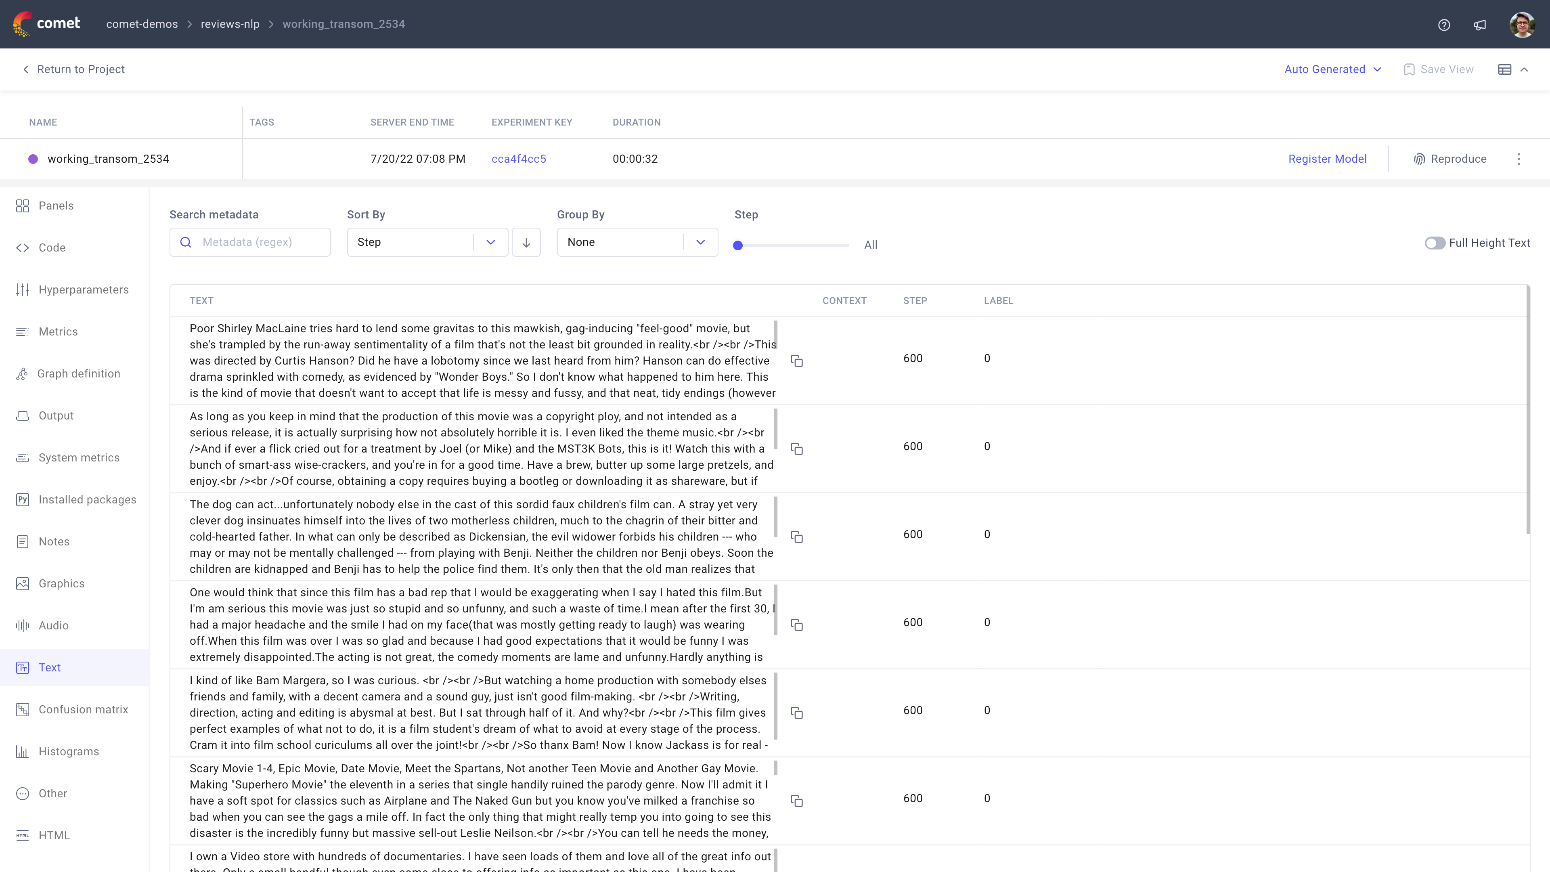
Task: Click the three-dot experiment options icon
Action: click(x=1519, y=159)
